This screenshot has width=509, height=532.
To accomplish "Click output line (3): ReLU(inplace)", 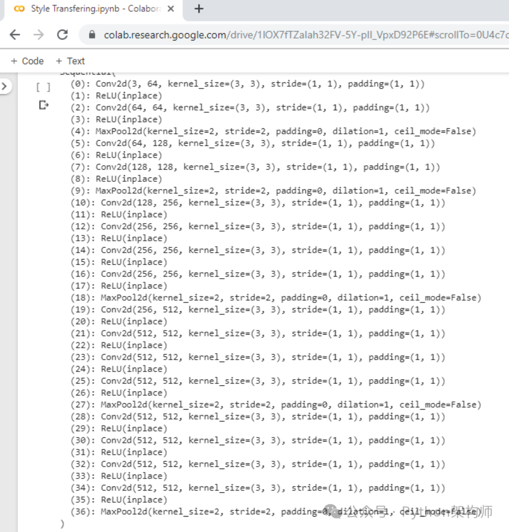I will [x=116, y=119].
